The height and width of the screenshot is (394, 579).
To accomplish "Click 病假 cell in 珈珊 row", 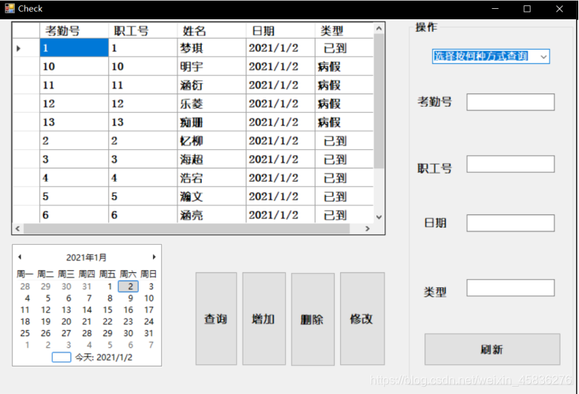I will click(x=344, y=122).
